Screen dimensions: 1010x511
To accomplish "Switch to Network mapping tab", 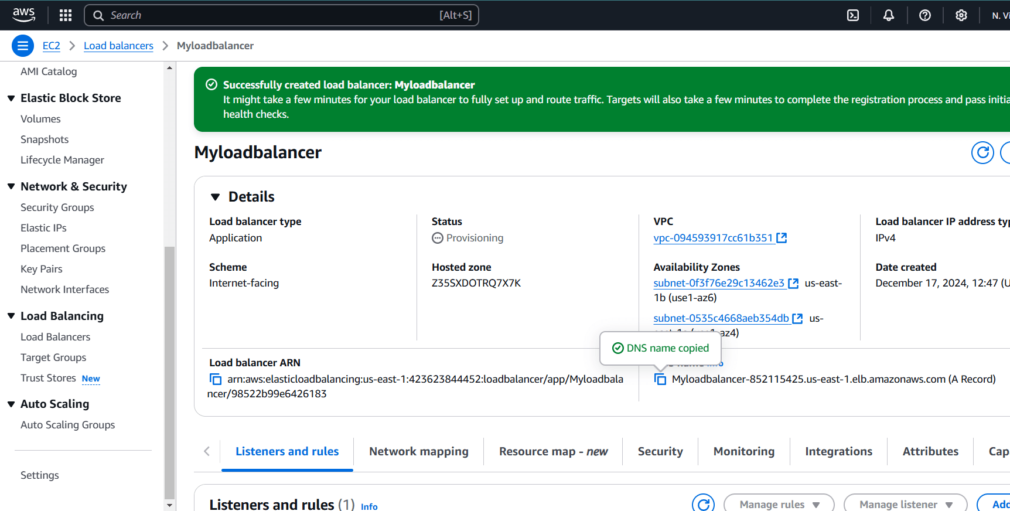I will [x=419, y=451].
